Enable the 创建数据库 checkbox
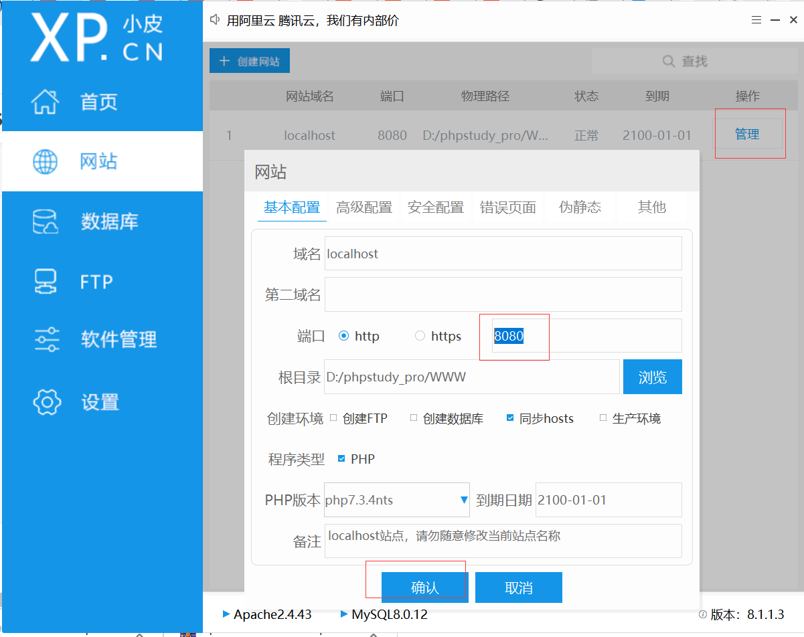 click(414, 418)
